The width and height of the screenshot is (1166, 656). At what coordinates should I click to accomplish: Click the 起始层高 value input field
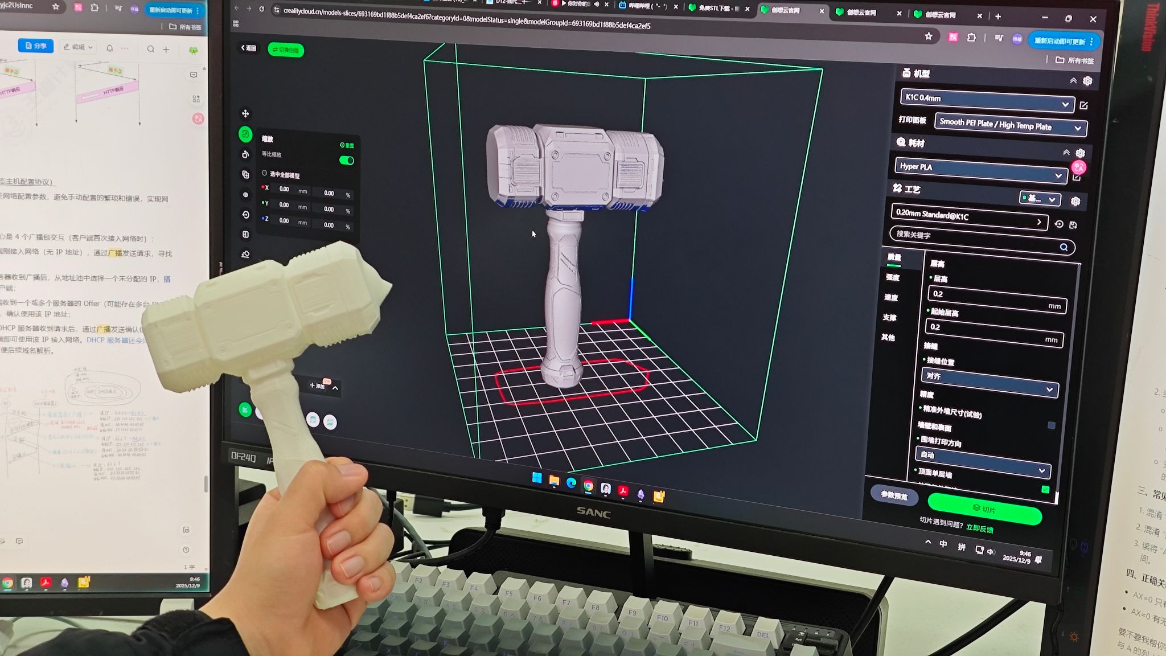click(x=994, y=333)
